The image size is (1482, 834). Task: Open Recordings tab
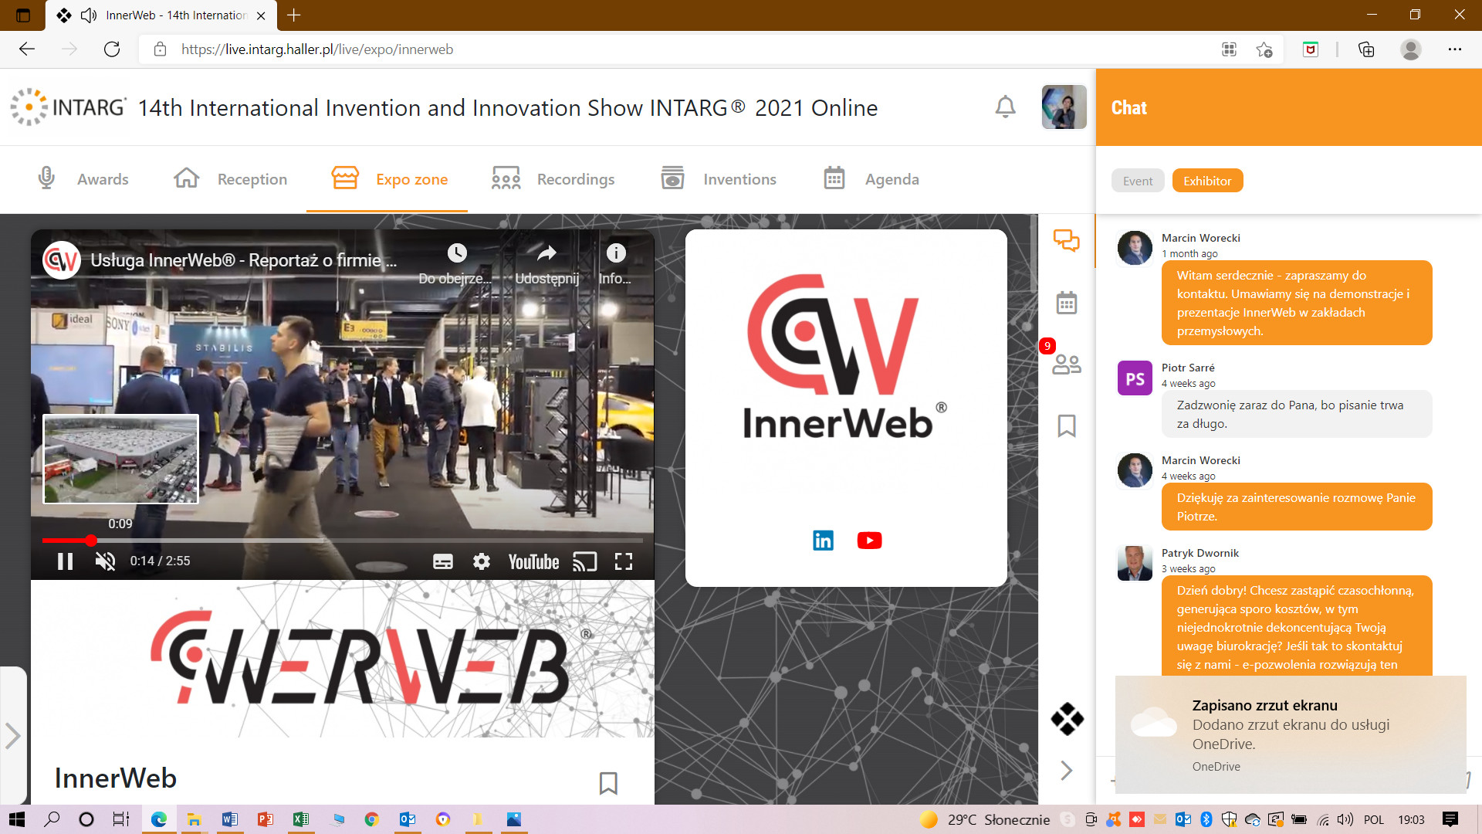[x=553, y=179]
